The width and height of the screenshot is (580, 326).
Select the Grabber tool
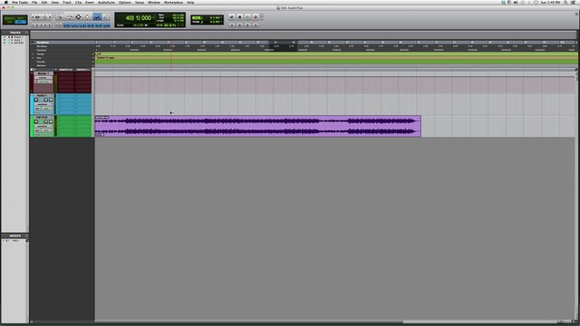(87, 16)
